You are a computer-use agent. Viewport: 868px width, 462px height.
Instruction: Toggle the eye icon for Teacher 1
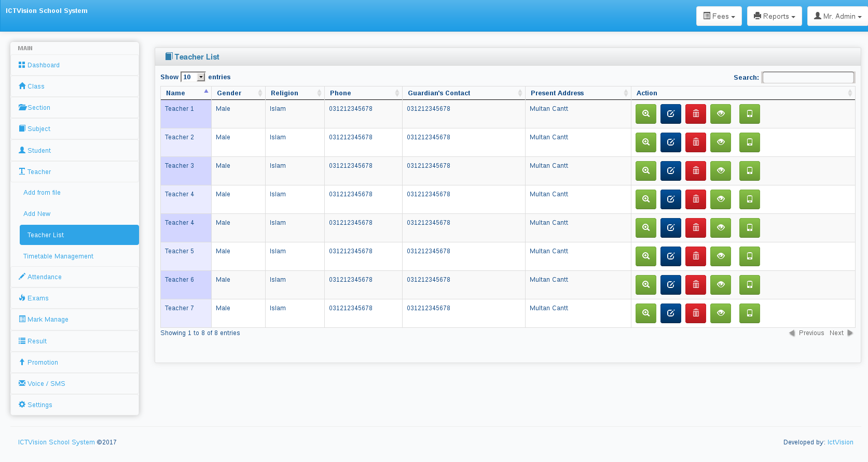720,114
